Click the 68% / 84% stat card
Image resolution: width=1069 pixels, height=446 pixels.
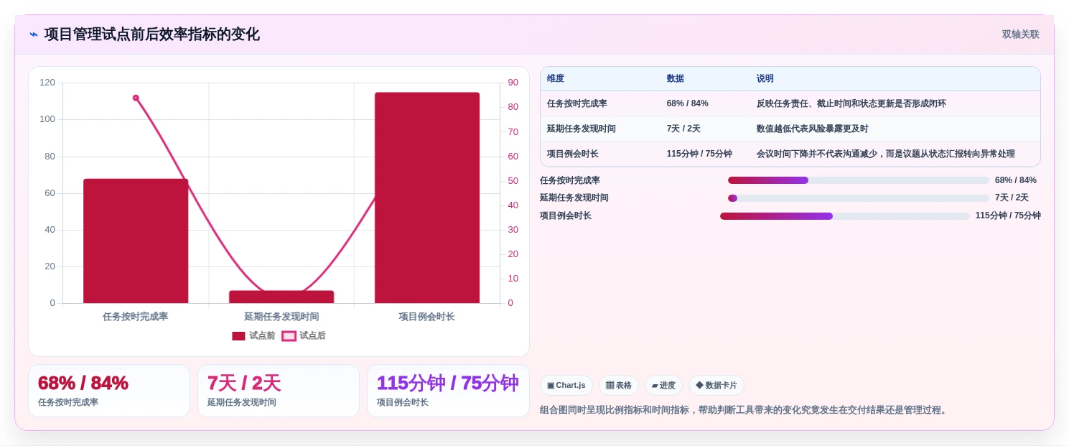click(x=109, y=391)
